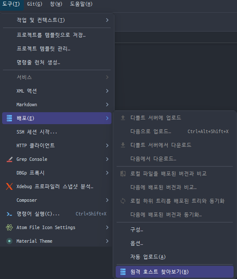This screenshot has width=237, height=279.
Task: Open deployment 구성… entry
Action: pos(174,230)
